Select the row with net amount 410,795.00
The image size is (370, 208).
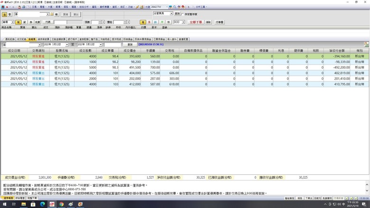[185, 84]
